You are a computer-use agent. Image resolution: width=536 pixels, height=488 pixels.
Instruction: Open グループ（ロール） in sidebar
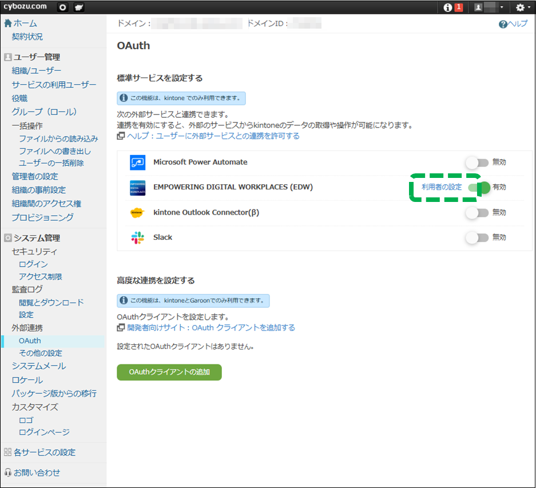tap(44, 112)
